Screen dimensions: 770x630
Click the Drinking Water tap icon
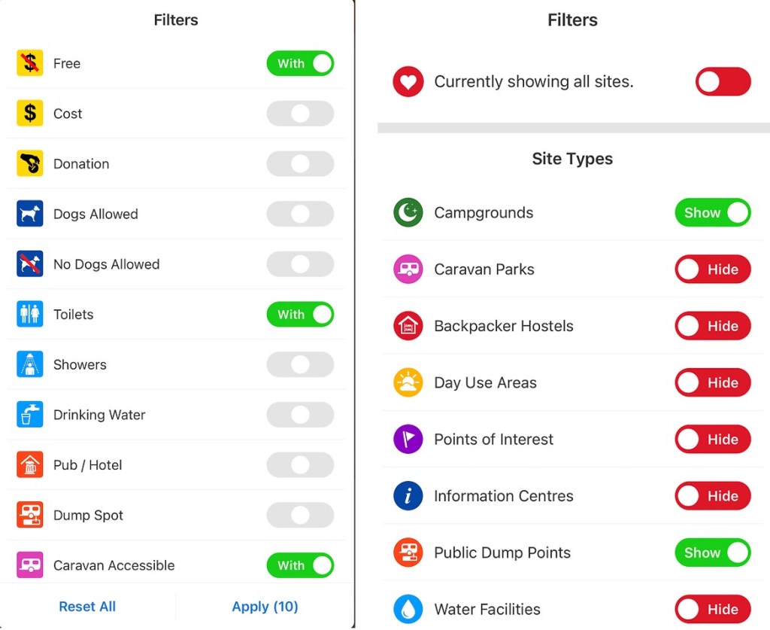(x=30, y=415)
